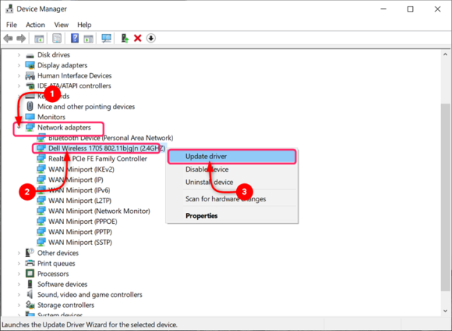
Task: Click the speaker icon for Sound controllers
Action: 30,294
